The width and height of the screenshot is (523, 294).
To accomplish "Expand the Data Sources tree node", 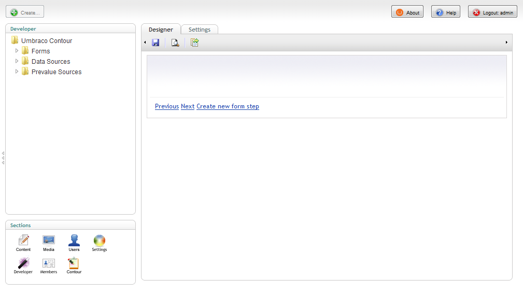I will coord(17,61).
